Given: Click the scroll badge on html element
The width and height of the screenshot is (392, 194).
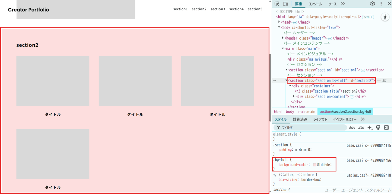Looking at the screenshot, I should (x=368, y=17).
